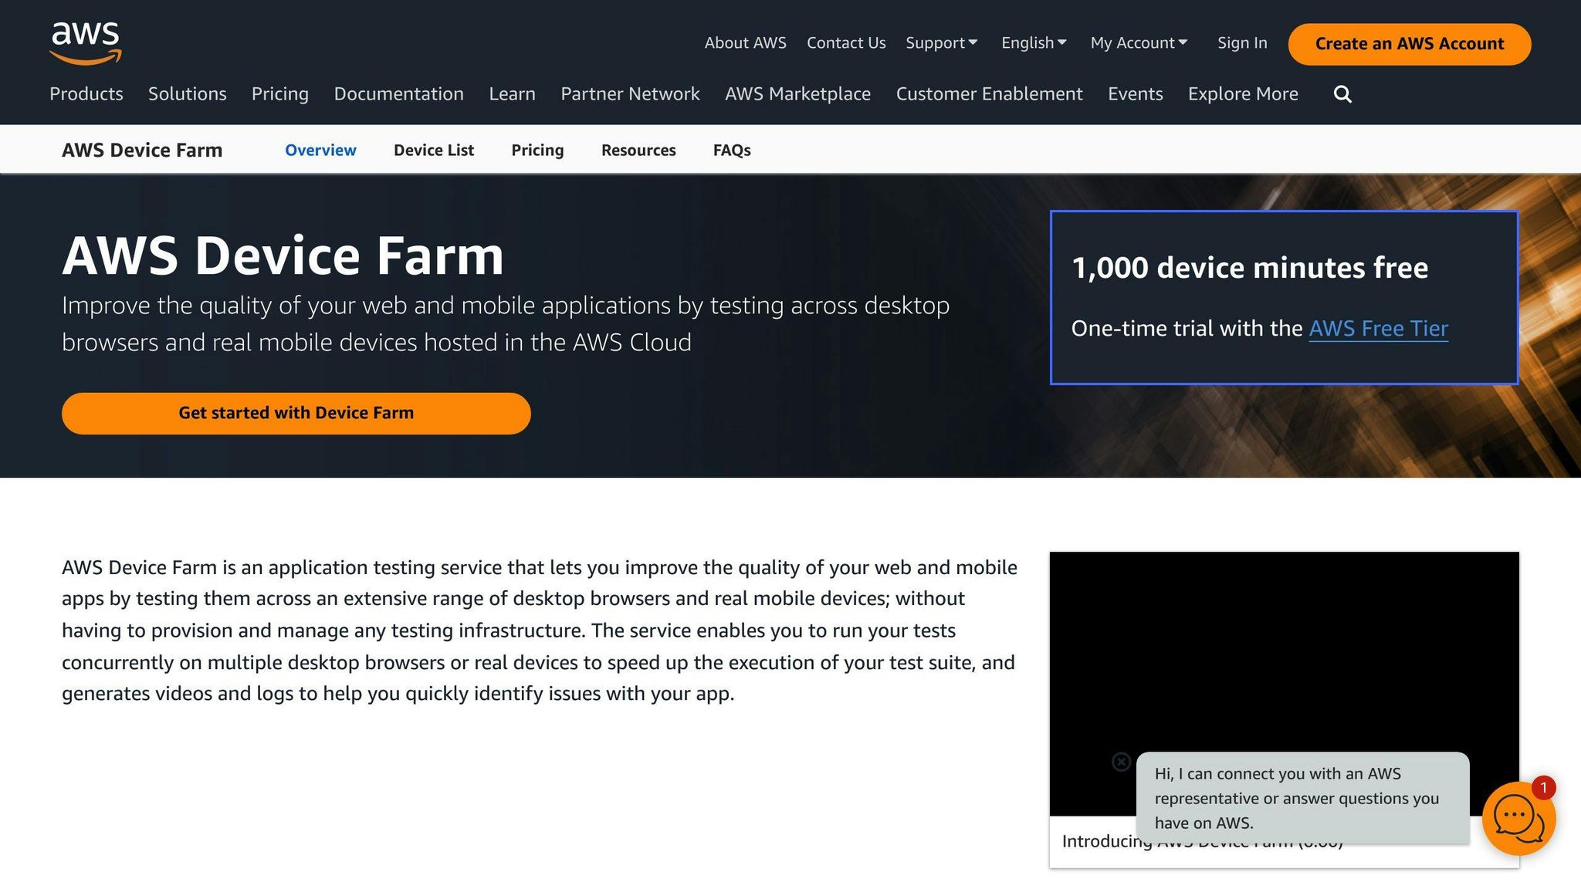Expand the Support dropdown
The width and height of the screenshot is (1581, 889).
click(942, 43)
